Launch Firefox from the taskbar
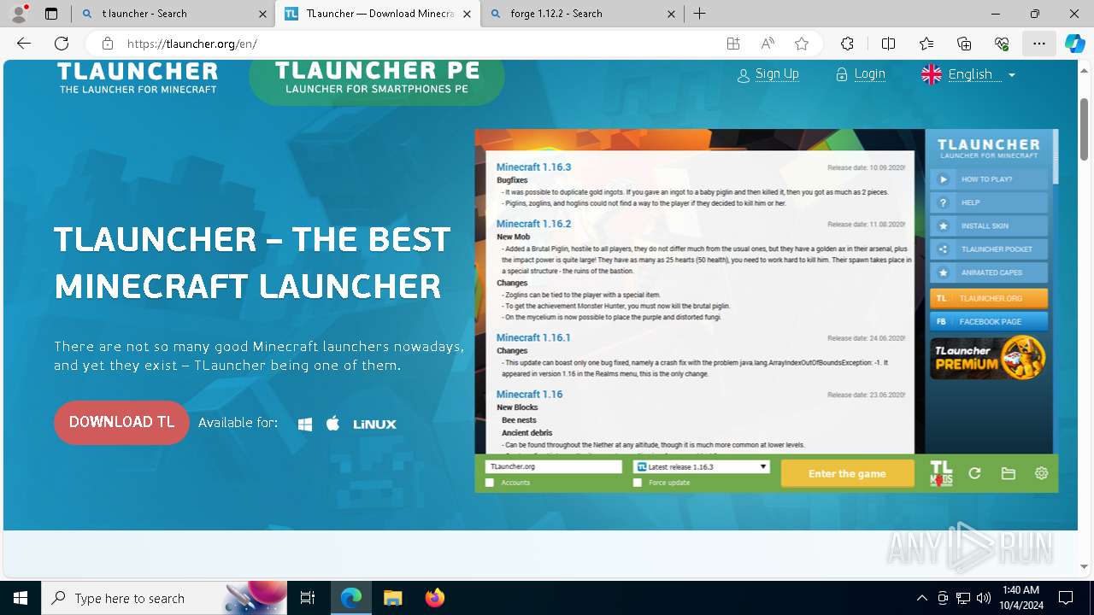This screenshot has height=615, width=1094. (435, 598)
